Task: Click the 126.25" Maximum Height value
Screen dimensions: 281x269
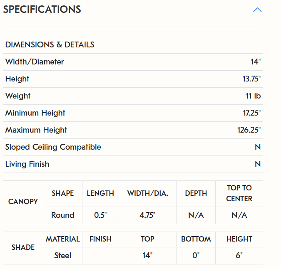Action: pos(249,130)
